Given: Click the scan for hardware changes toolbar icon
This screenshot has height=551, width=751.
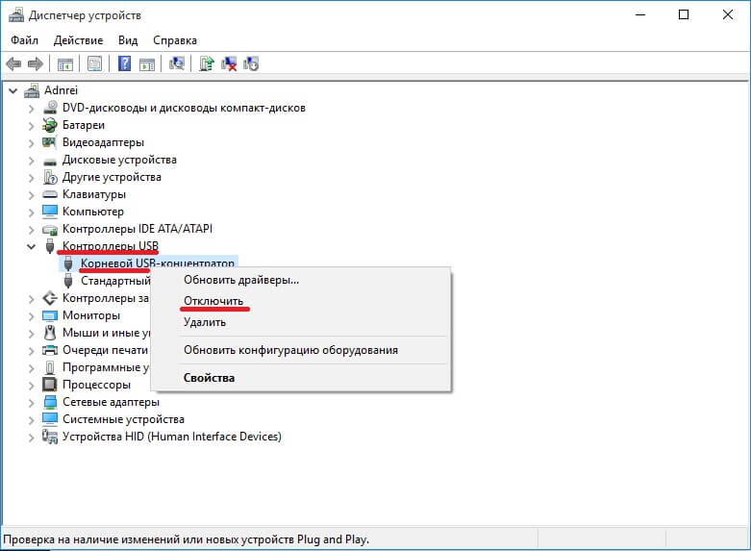Looking at the screenshot, I should pos(177,64).
